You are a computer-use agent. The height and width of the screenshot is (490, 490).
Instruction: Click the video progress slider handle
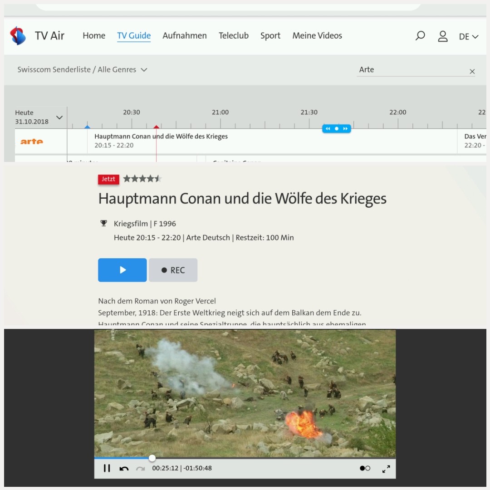152,458
